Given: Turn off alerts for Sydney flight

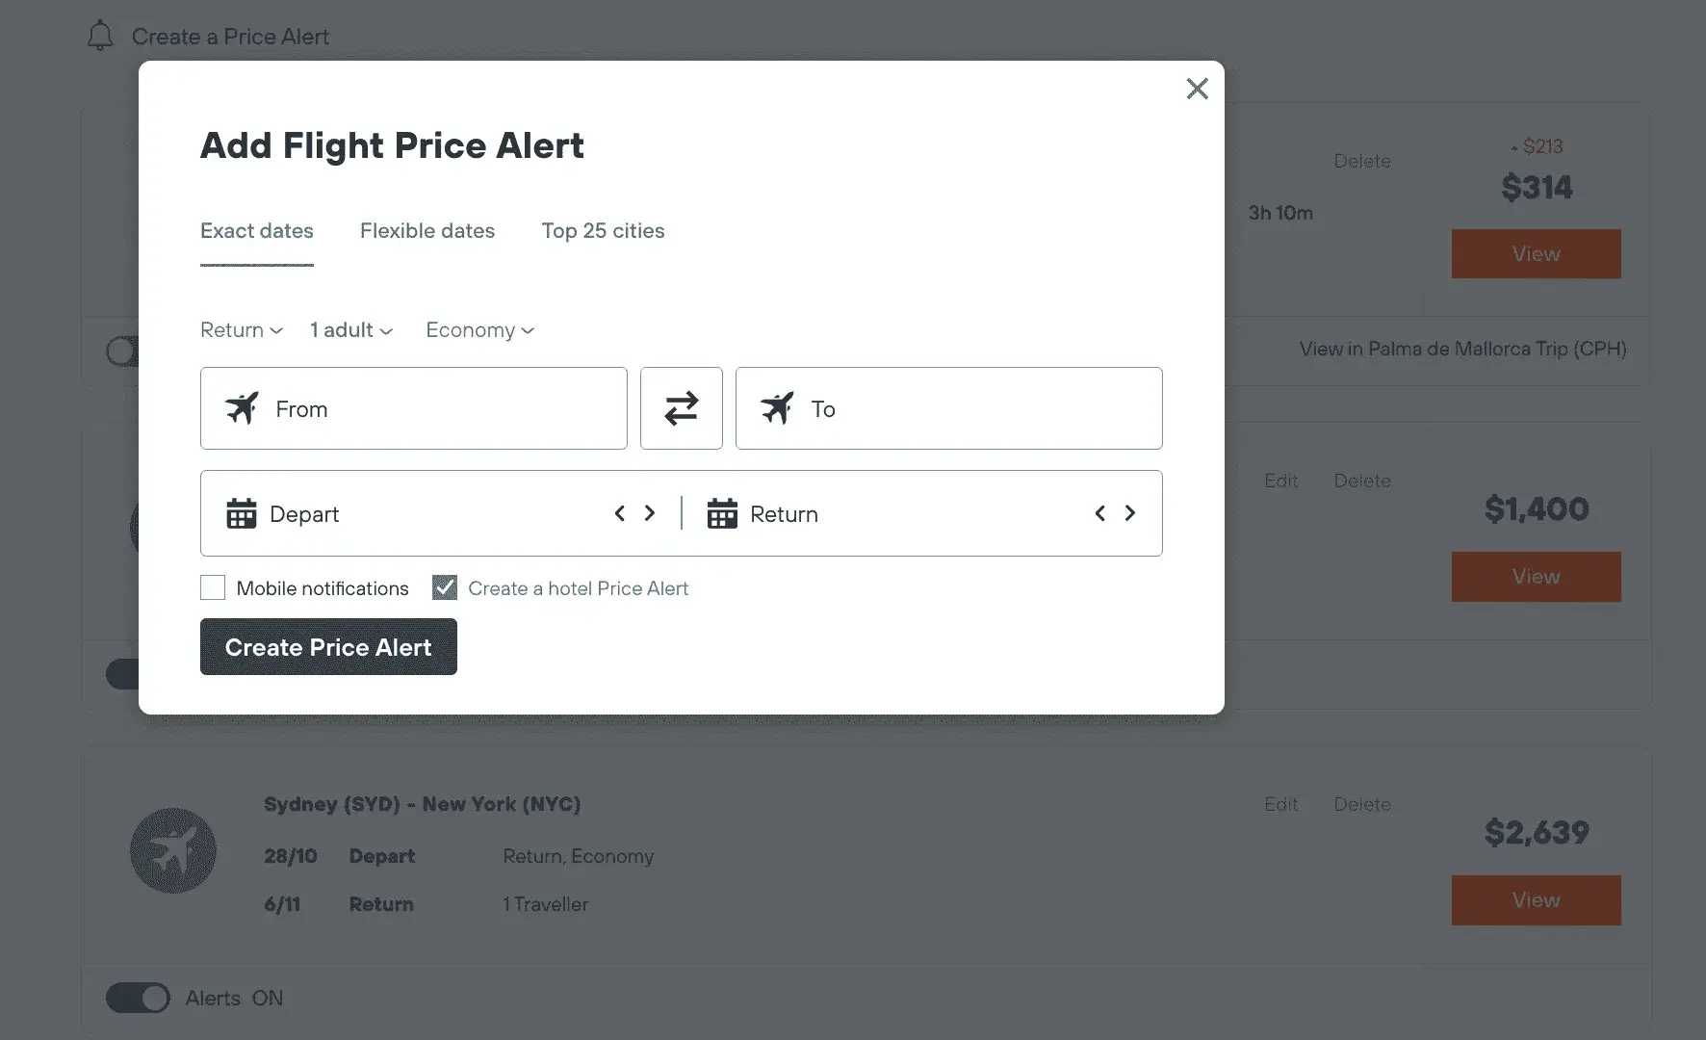Looking at the screenshot, I should tap(138, 998).
